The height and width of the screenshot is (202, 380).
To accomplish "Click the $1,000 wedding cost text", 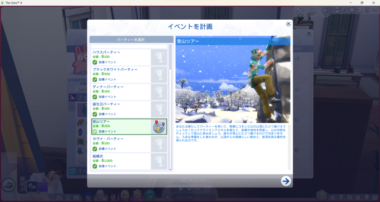I will (x=107, y=160).
